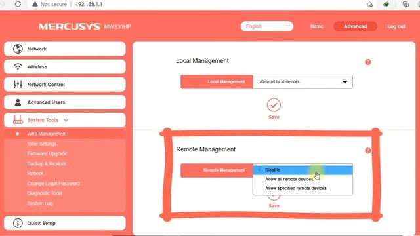Select Allow all remote devices option
The image size is (420, 236).
[303, 179]
